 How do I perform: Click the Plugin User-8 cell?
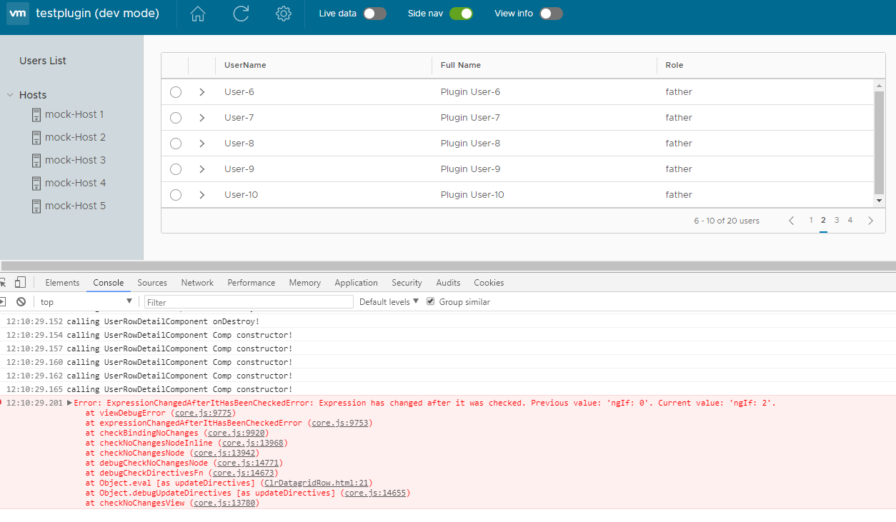click(470, 144)
